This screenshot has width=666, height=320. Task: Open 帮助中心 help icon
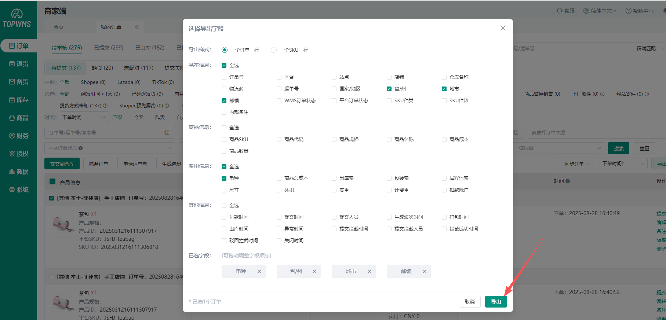pos(639,11)
